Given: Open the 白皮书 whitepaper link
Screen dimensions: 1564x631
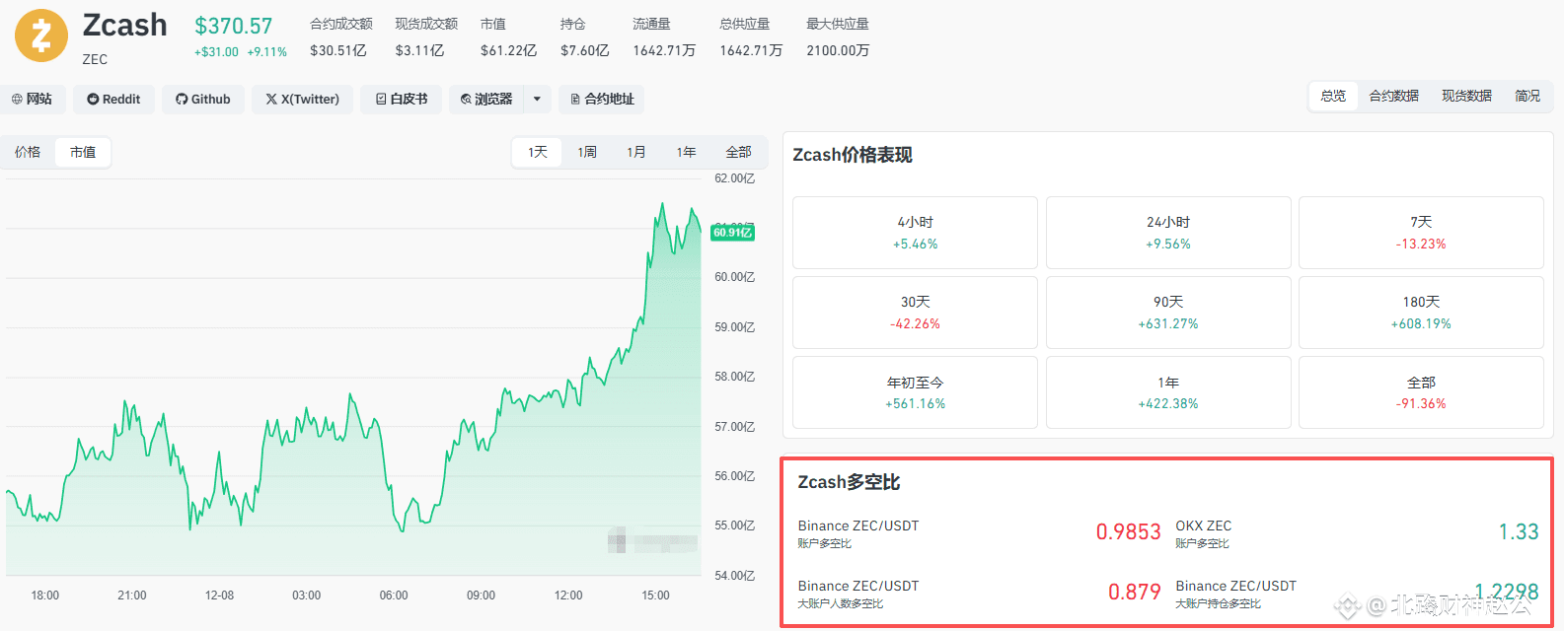Looking at the screenshot, I should pyautogui.click(x=402, y=99).
